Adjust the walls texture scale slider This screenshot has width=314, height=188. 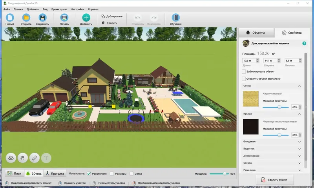point(279,107)
